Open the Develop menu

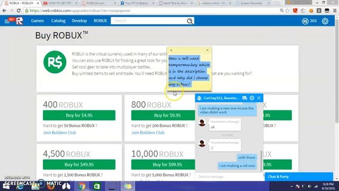[79, 21]
